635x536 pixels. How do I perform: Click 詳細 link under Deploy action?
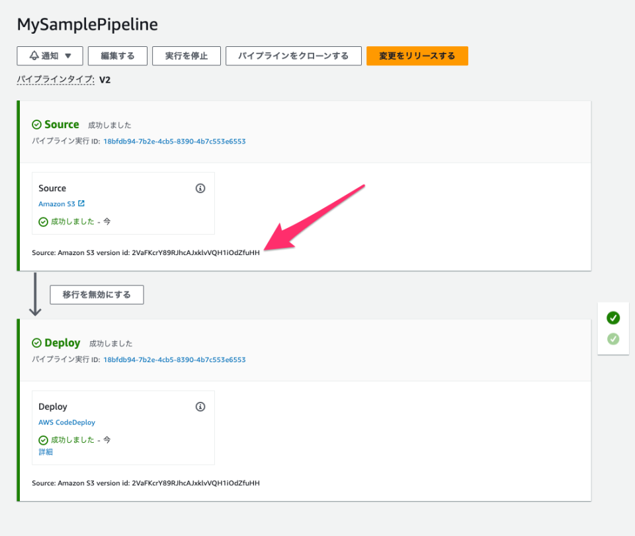45,451
